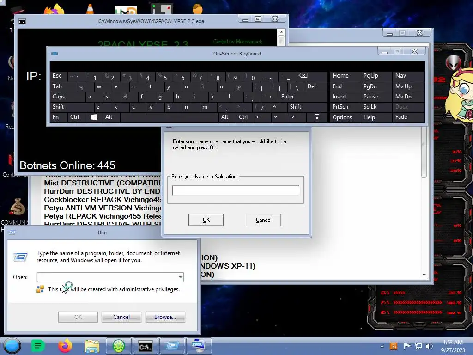The height and width of the screenshot is (355, 473).
Task: Click the Help key on keyboard
Action: 376,117
